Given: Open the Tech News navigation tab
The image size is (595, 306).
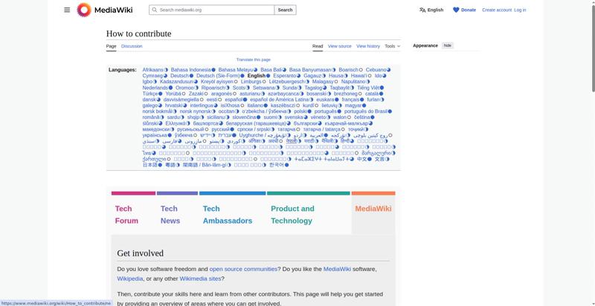Looking at the screenshot, I should click(x=170, y=215).
